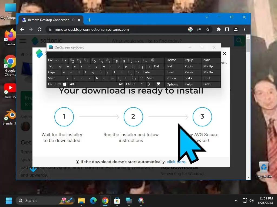Open a new Chrome tab
The image size is (277, 207).
[x=89, y=20]
